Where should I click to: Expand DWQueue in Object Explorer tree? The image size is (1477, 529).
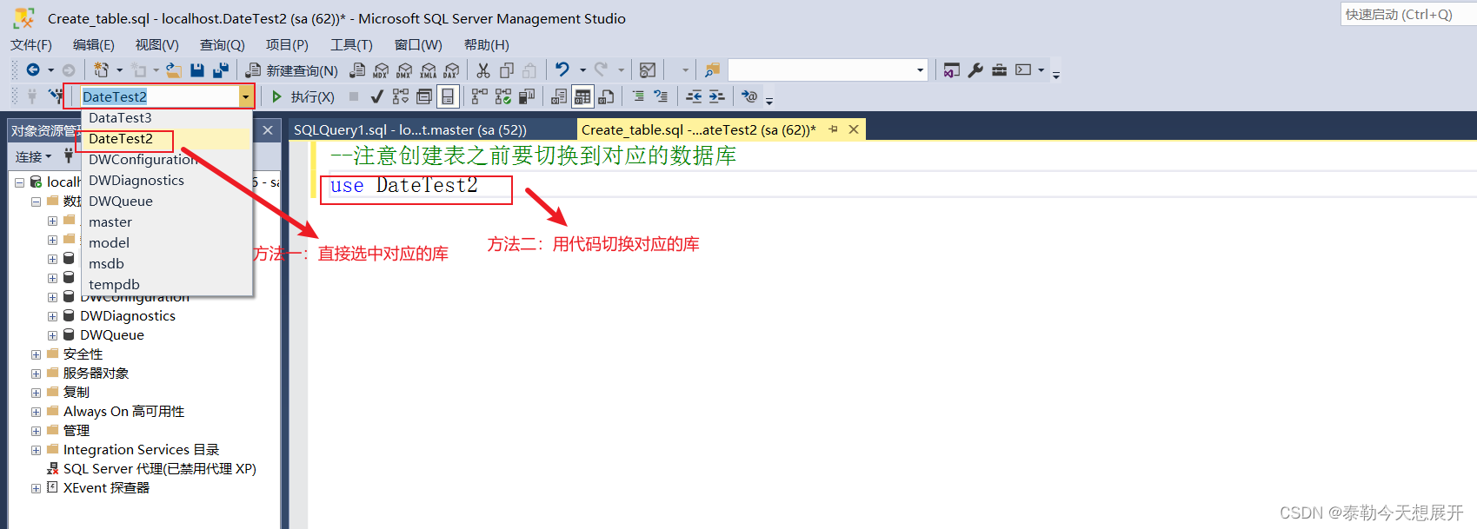[x=52, y=335]
